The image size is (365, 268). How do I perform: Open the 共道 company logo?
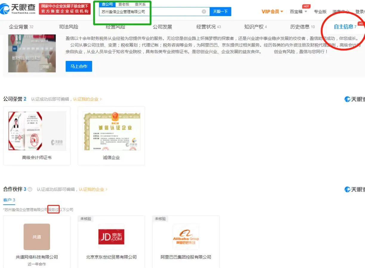[37, 237]
